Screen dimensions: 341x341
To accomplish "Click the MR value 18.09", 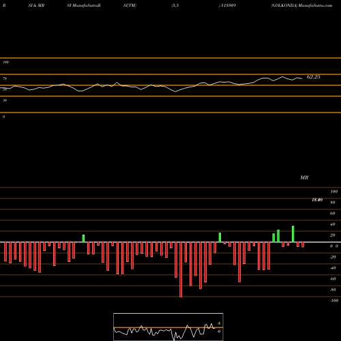I will [x=317, y=200].
